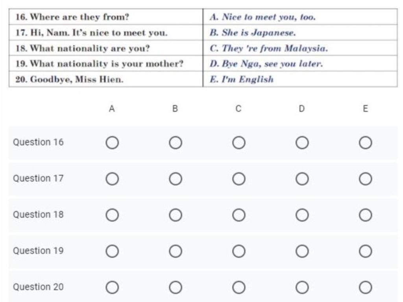
Task: Select option B for Question 16
Action: (176, 143)
